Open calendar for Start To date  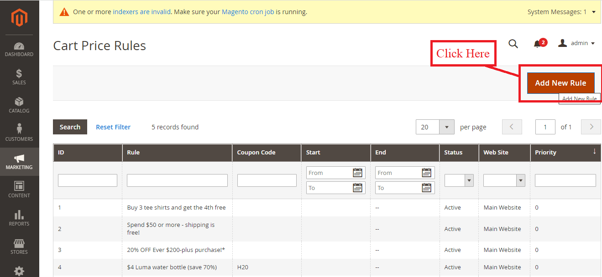(358, 188)
